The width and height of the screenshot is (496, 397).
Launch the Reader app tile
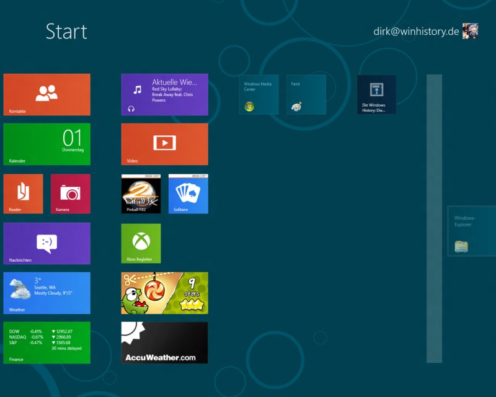(23, 194)
